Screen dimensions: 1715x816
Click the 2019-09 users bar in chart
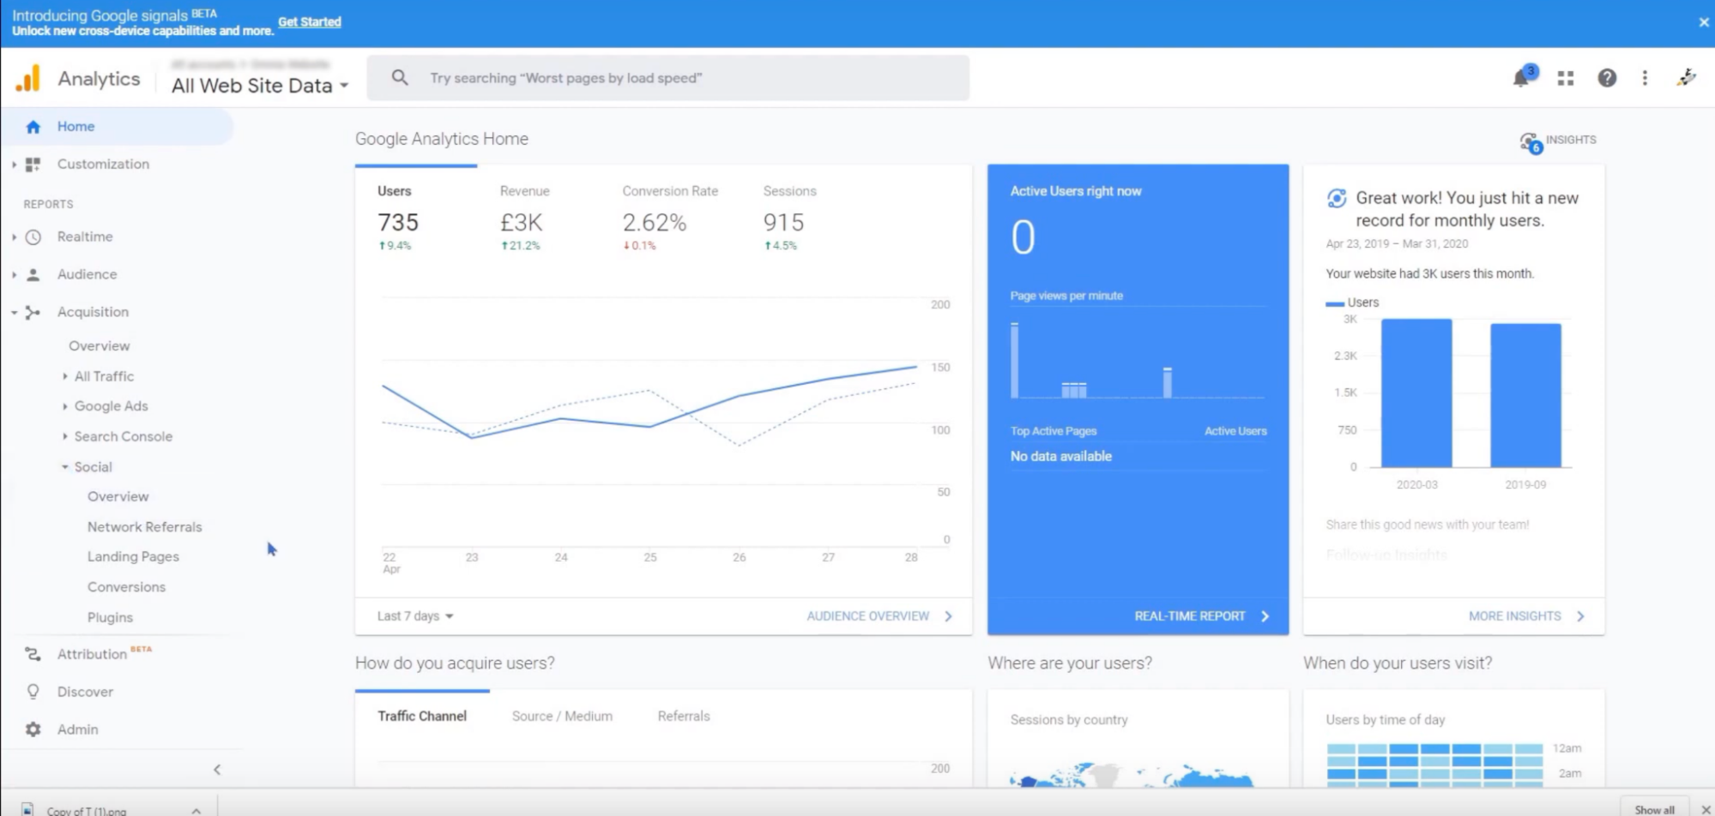pos(1525,396)
